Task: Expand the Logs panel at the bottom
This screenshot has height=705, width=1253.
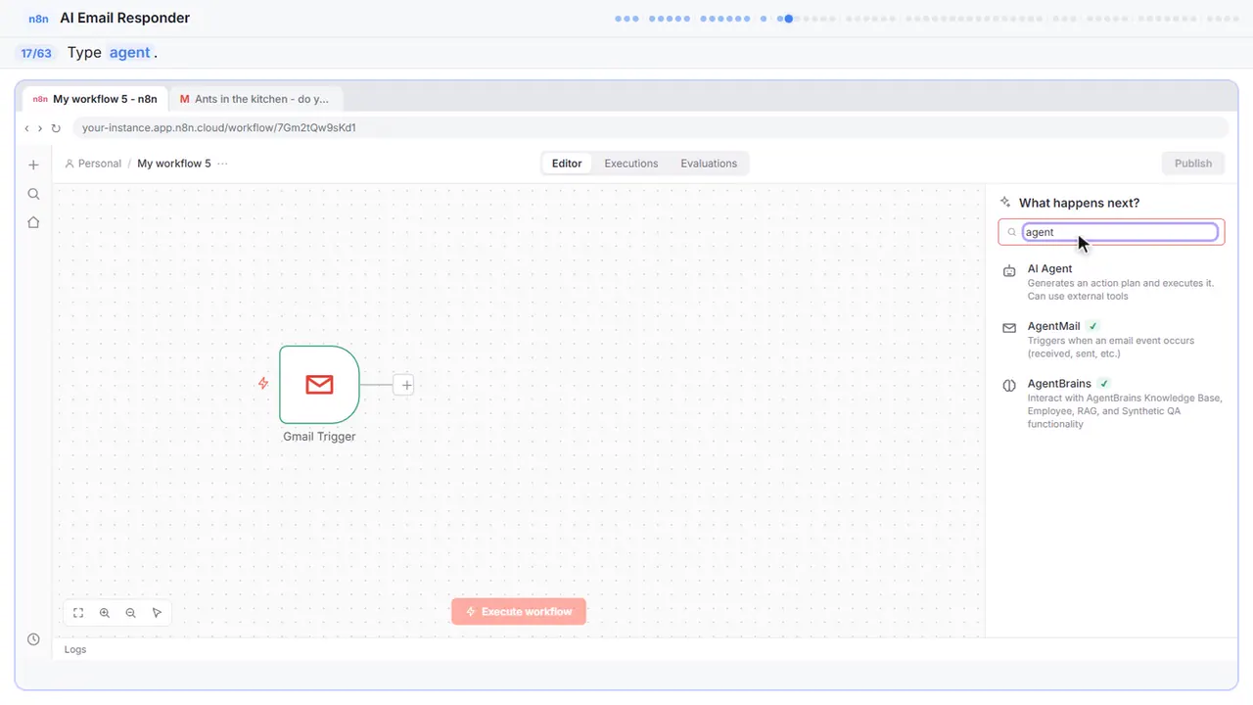Action: 75,649
